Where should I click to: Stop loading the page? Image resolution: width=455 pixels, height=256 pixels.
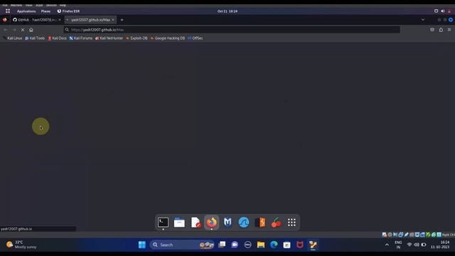[x=23, y=30]
